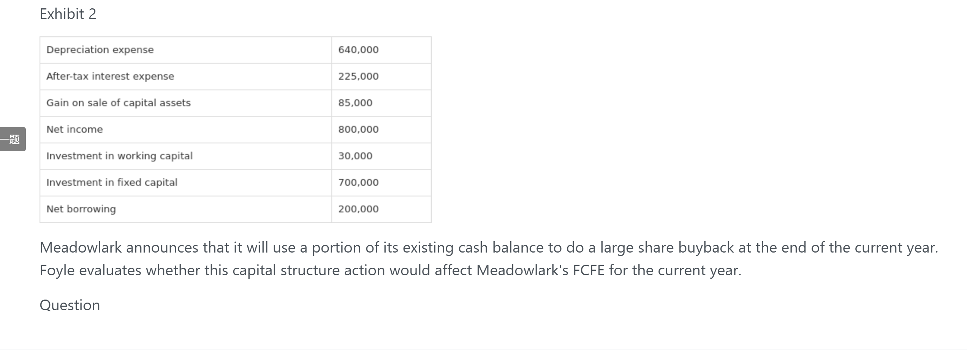The image size is (967, 350).
Task: Click the previous question side button
Action: tap(13, 139)
